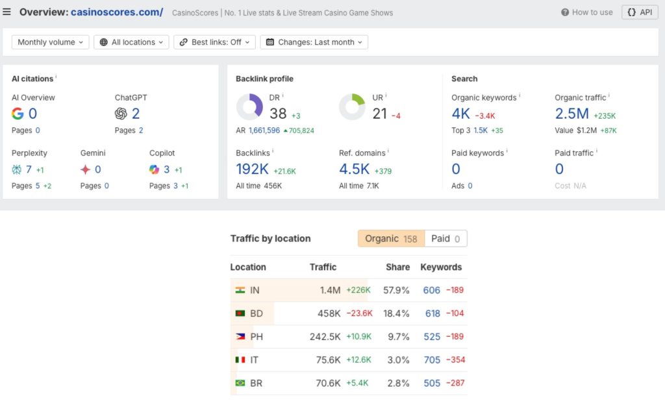Click the India flag icon

click(240, 290)
